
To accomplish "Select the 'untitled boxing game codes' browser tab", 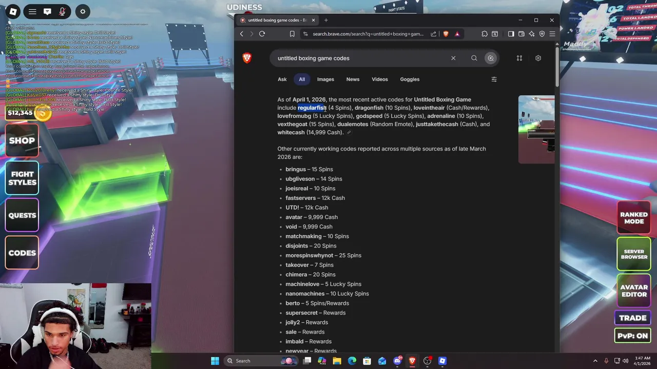I will 278,20.
